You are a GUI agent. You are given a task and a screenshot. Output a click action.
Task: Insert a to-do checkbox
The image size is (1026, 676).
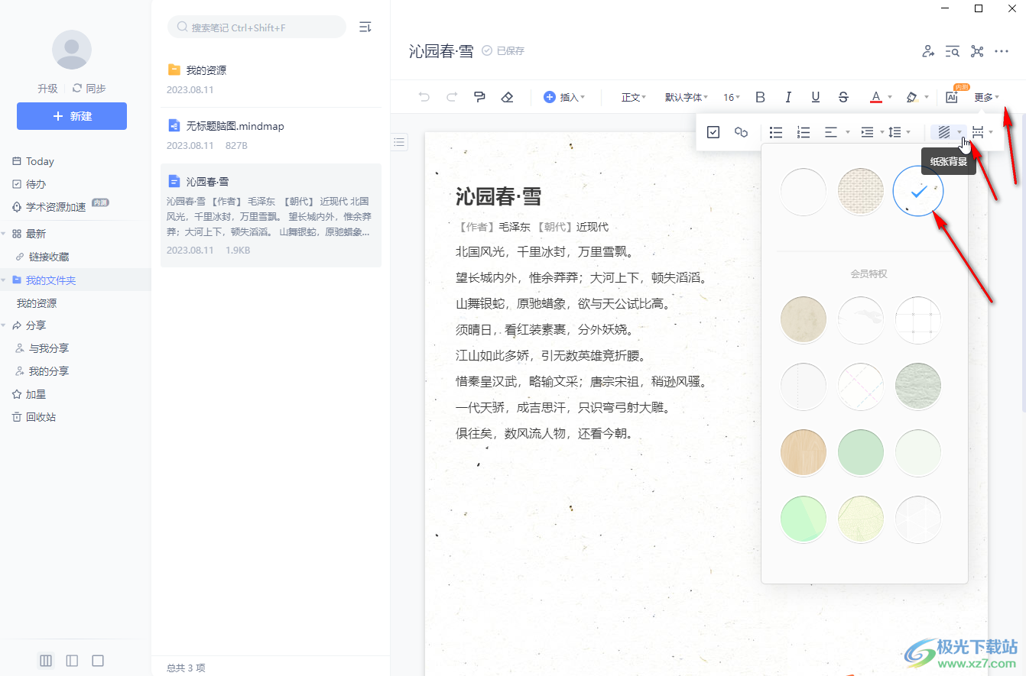[713, 132]
